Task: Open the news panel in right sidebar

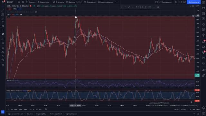Action: [203, 14]
